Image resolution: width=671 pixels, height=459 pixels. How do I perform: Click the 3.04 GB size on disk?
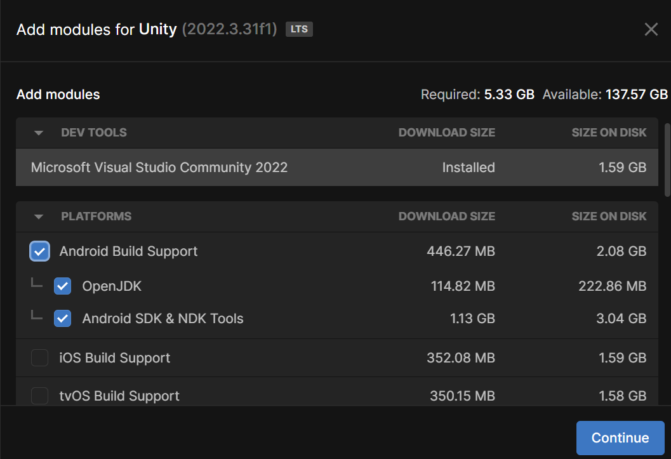click(x=621, y=319)
